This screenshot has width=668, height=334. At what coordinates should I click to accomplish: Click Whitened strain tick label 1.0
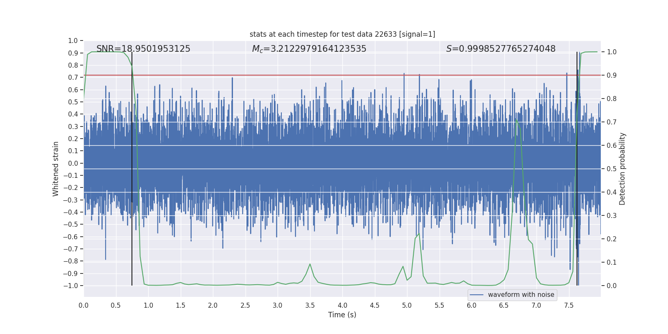(x=73, y=41)
